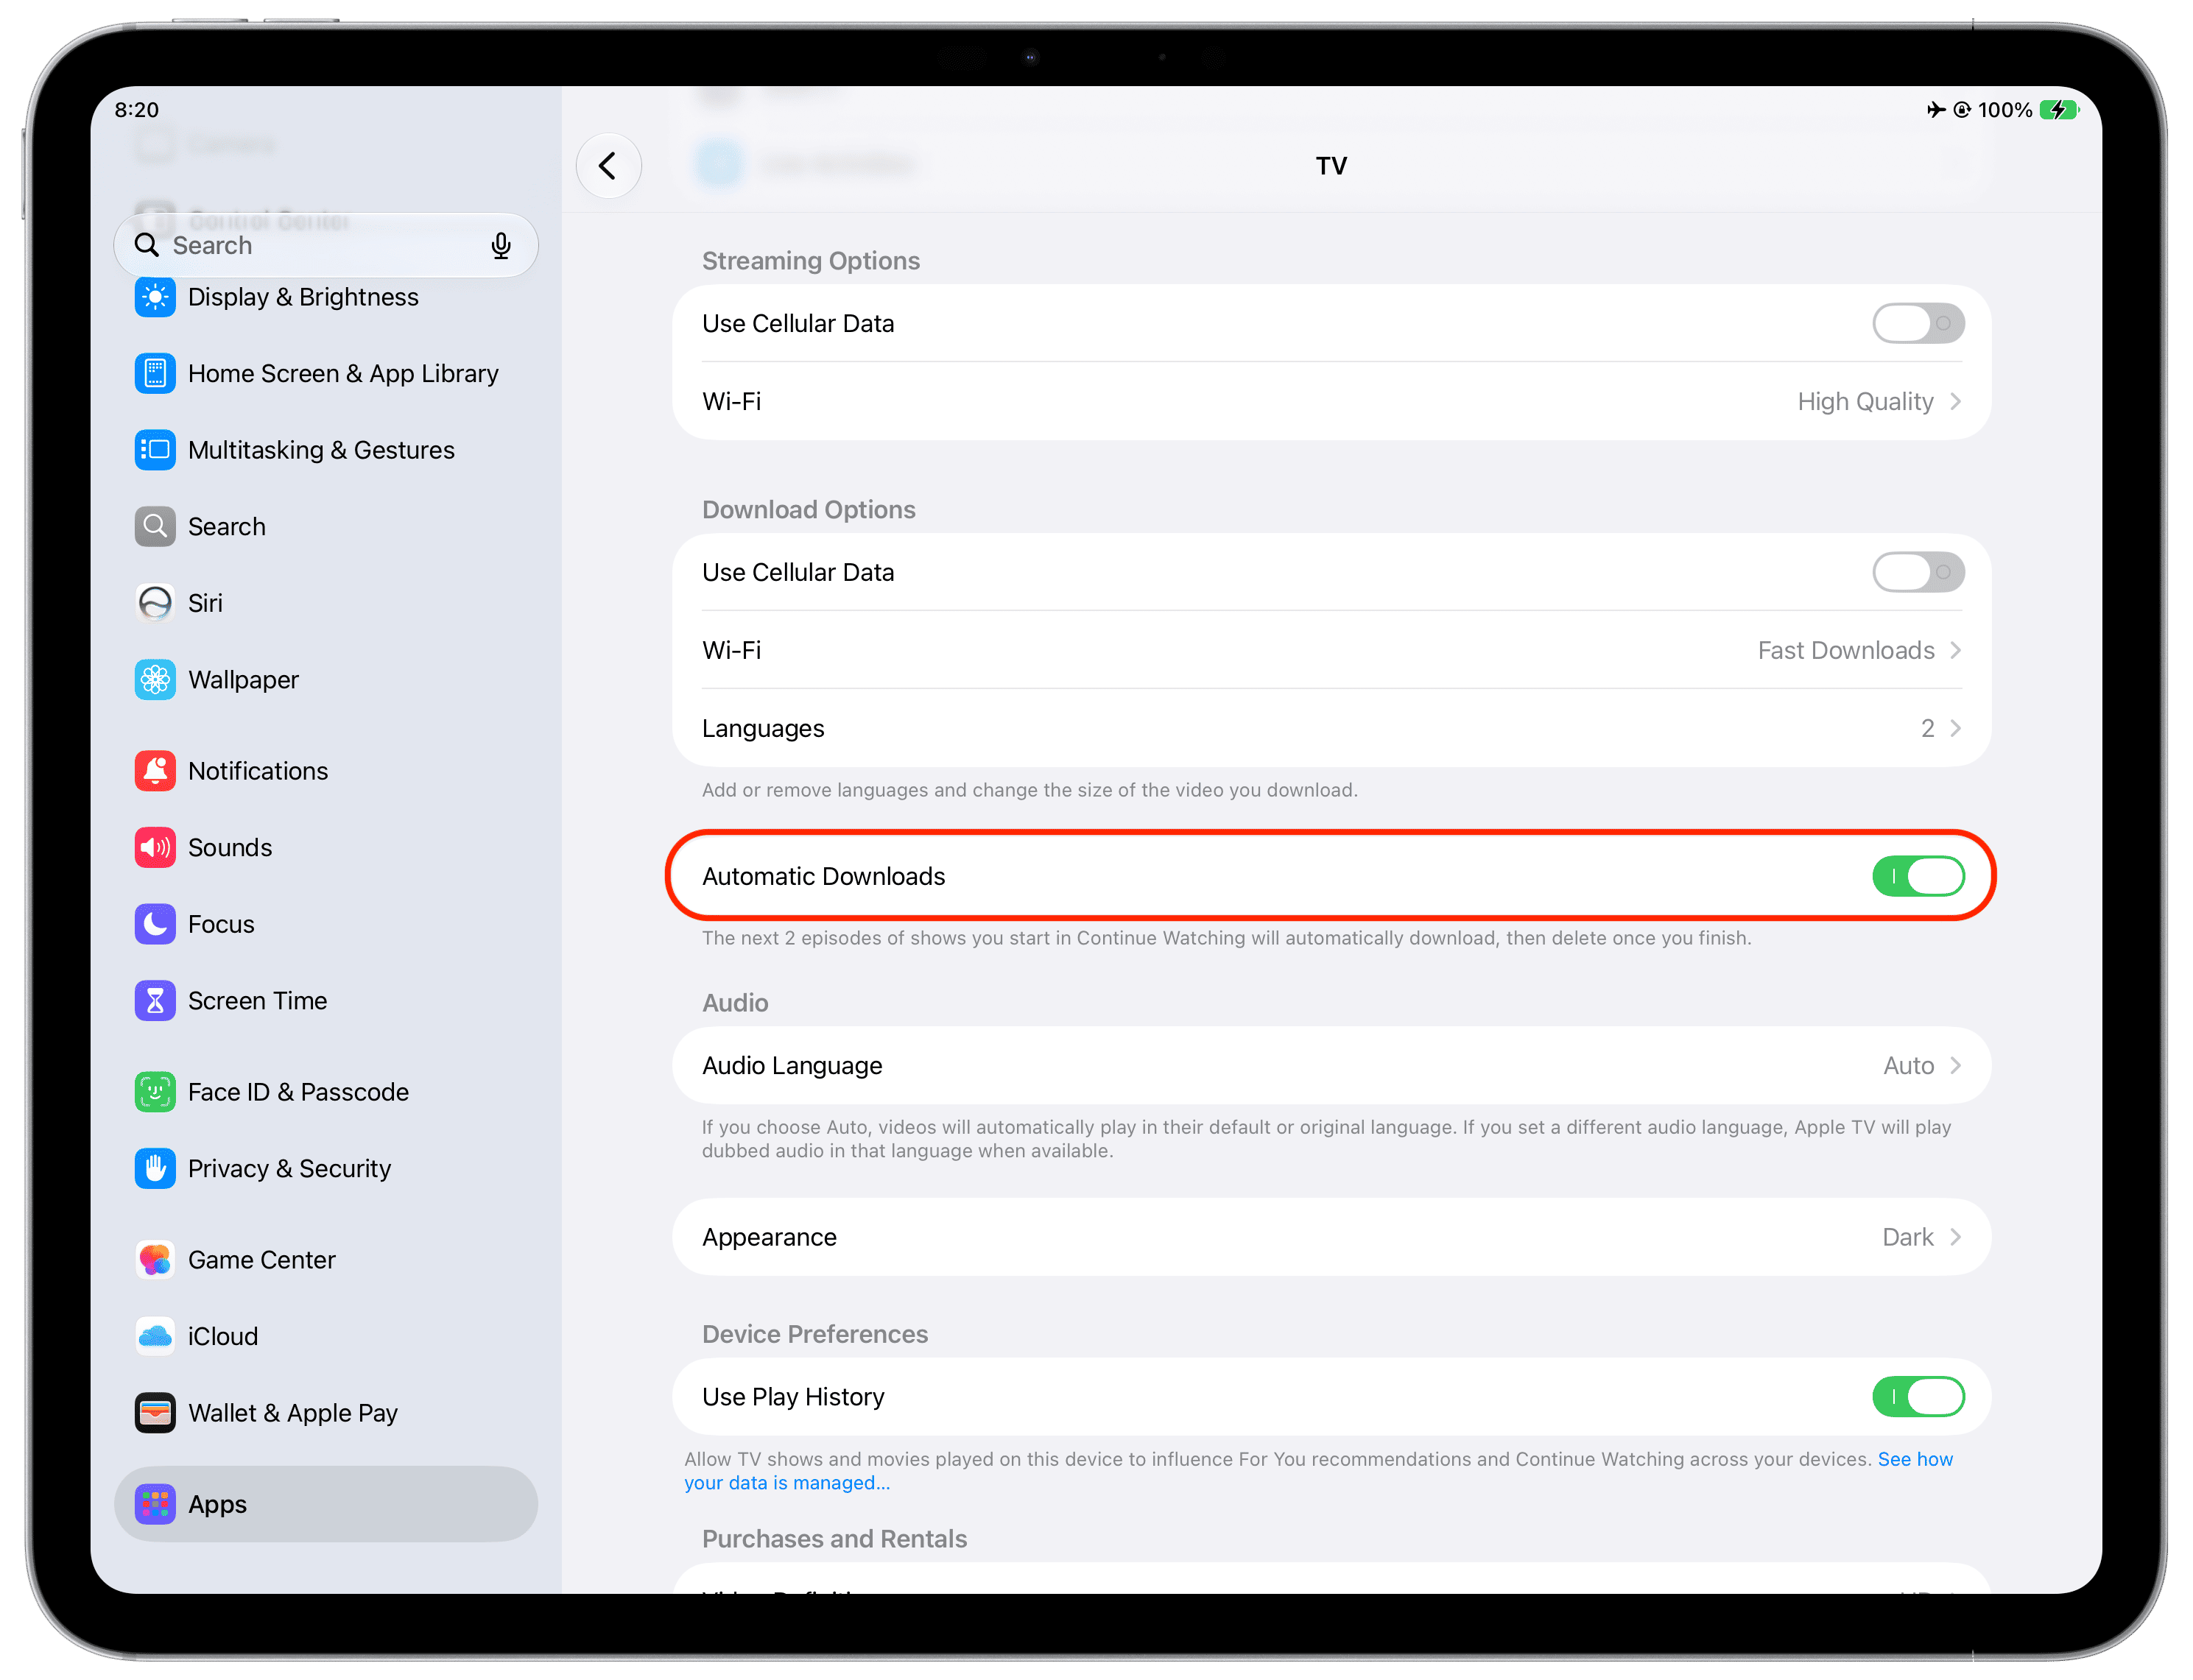
Task: Open Privacy & Security hand icon
Action: (x=155, y=1169)
